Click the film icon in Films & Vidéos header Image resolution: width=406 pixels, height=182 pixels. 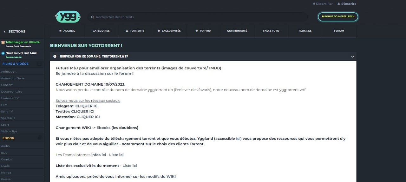click(39, 64)
